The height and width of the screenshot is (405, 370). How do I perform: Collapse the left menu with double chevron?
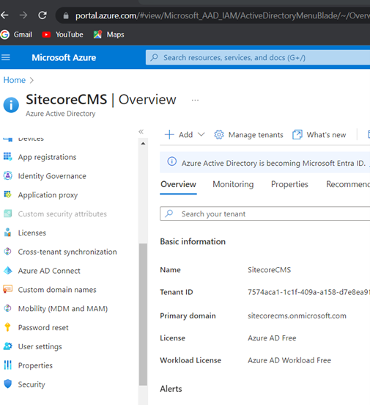pos(141,132)
